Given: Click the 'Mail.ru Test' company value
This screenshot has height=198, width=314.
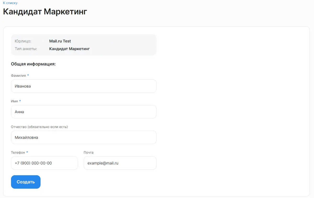Looking at the screenshot, I should coord(60,41).
